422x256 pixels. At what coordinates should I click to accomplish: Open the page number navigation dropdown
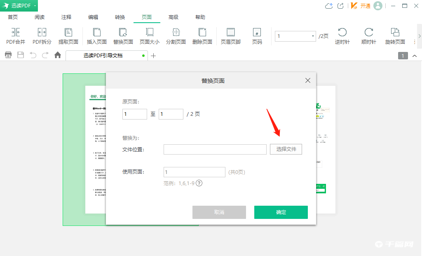coord(313,36)
